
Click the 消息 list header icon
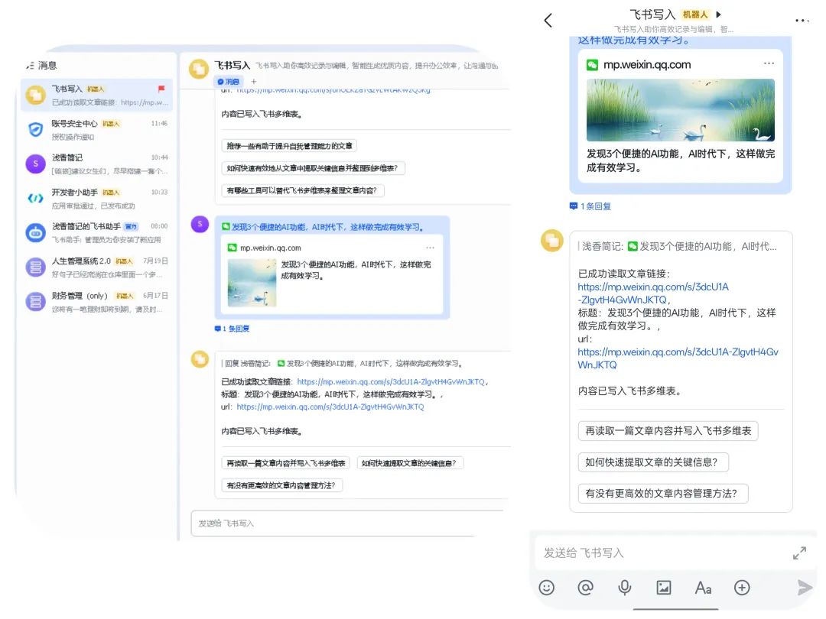pos(30,65)
